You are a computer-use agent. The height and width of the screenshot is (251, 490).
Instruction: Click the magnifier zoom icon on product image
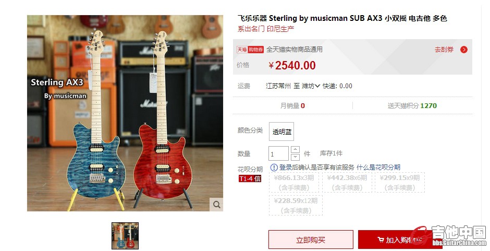pos(216,205)
